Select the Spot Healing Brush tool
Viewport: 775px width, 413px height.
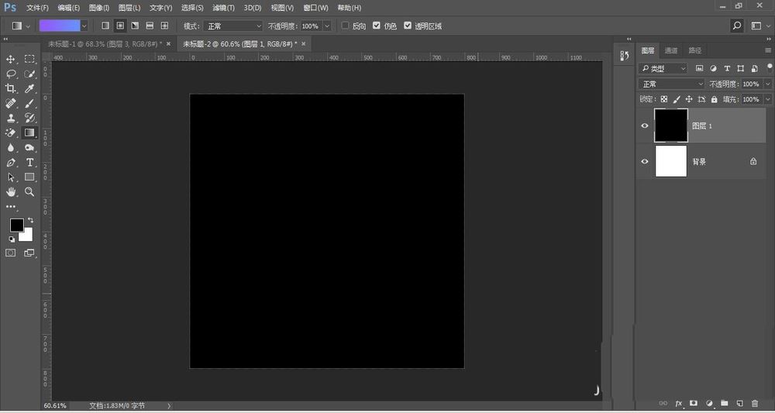point(10,103)
